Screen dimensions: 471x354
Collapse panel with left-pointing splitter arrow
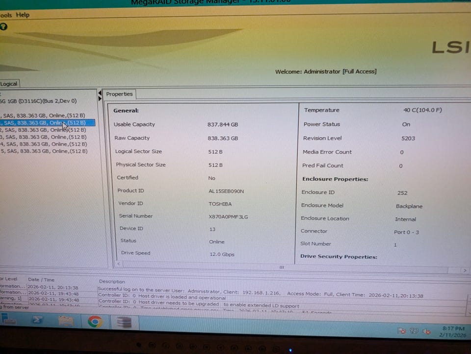pos(100,93)
